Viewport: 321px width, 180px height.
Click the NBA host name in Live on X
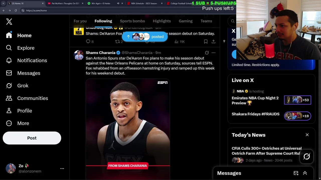(x=240, y=91)
